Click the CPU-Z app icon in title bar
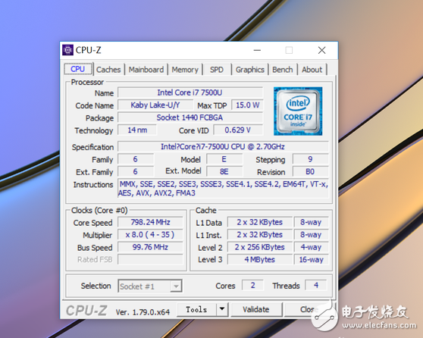This screenshot has width=423, height=338. (x=67, y=50)
